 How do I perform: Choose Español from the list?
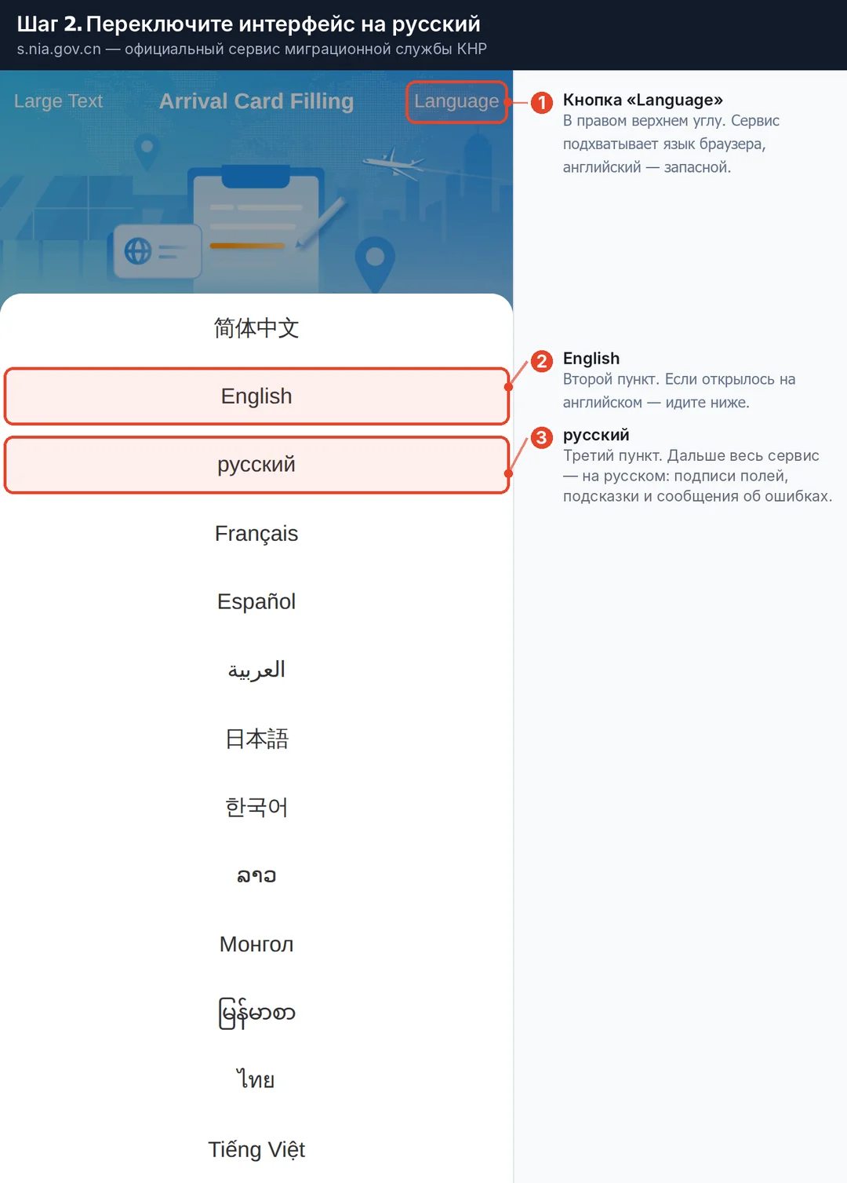pos(256,601)
